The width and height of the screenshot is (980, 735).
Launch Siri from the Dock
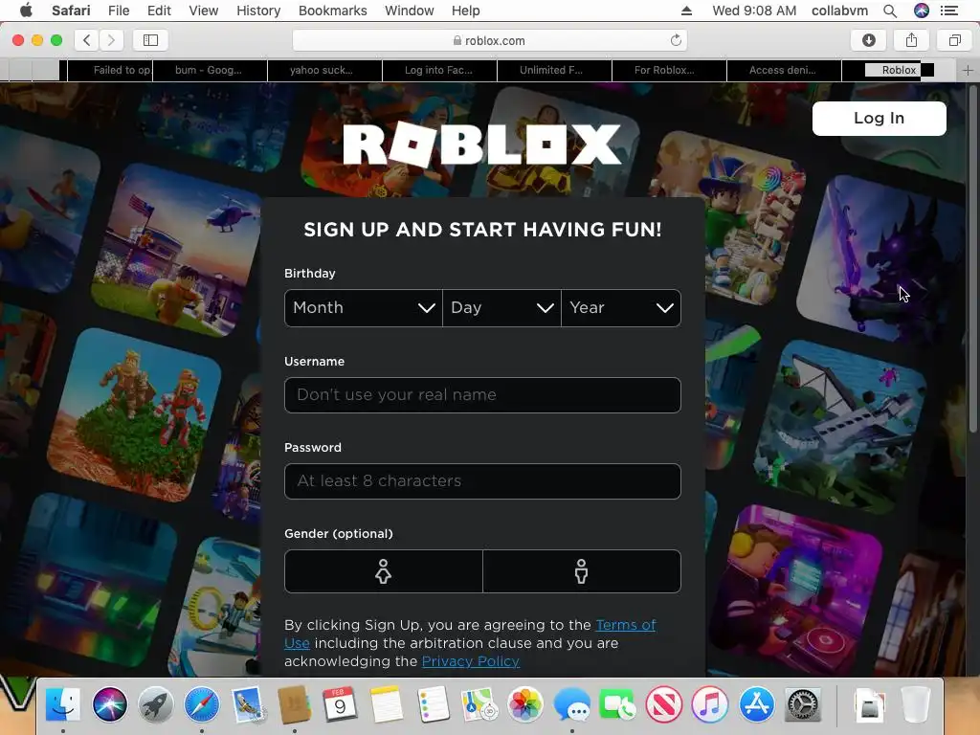tap(109, 704)
